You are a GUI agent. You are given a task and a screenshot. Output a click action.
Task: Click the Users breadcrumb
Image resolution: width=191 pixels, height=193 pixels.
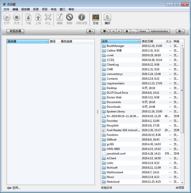(143, 31)
